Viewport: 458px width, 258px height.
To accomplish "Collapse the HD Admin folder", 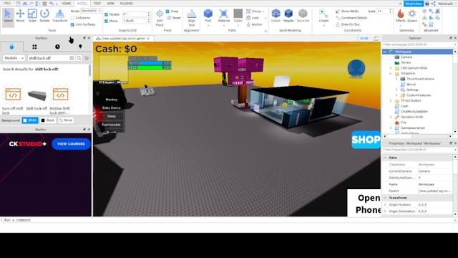I will pyautogui.click(x=391, y=73).
